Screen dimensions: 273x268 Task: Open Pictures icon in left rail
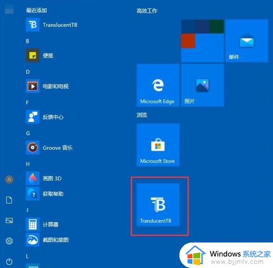(9, 220)
